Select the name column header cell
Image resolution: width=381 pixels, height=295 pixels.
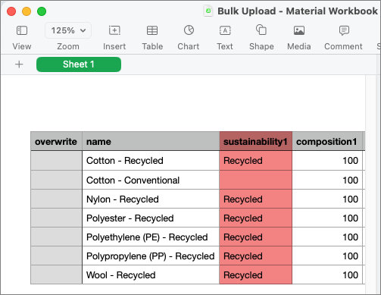point(151,141)
